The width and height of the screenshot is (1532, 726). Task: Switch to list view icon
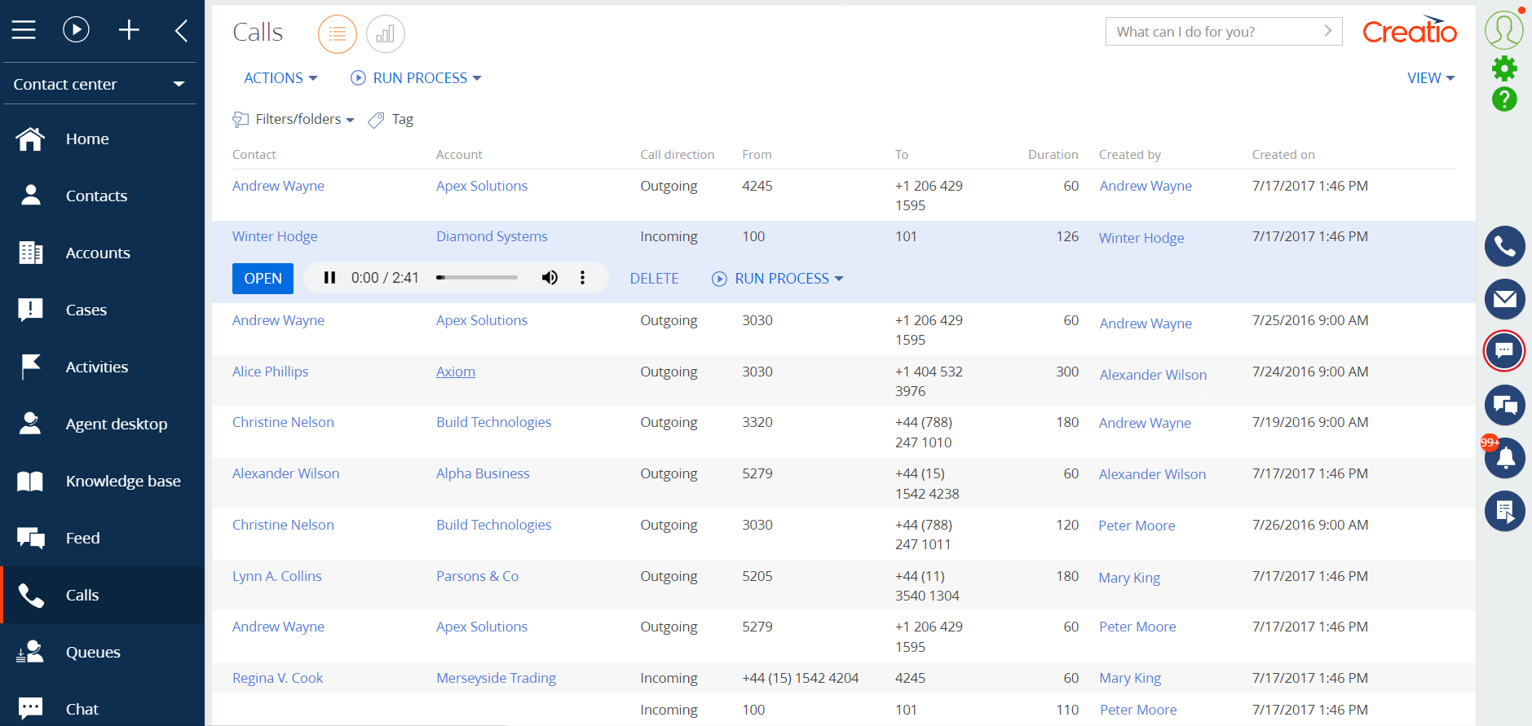point(337,34)
